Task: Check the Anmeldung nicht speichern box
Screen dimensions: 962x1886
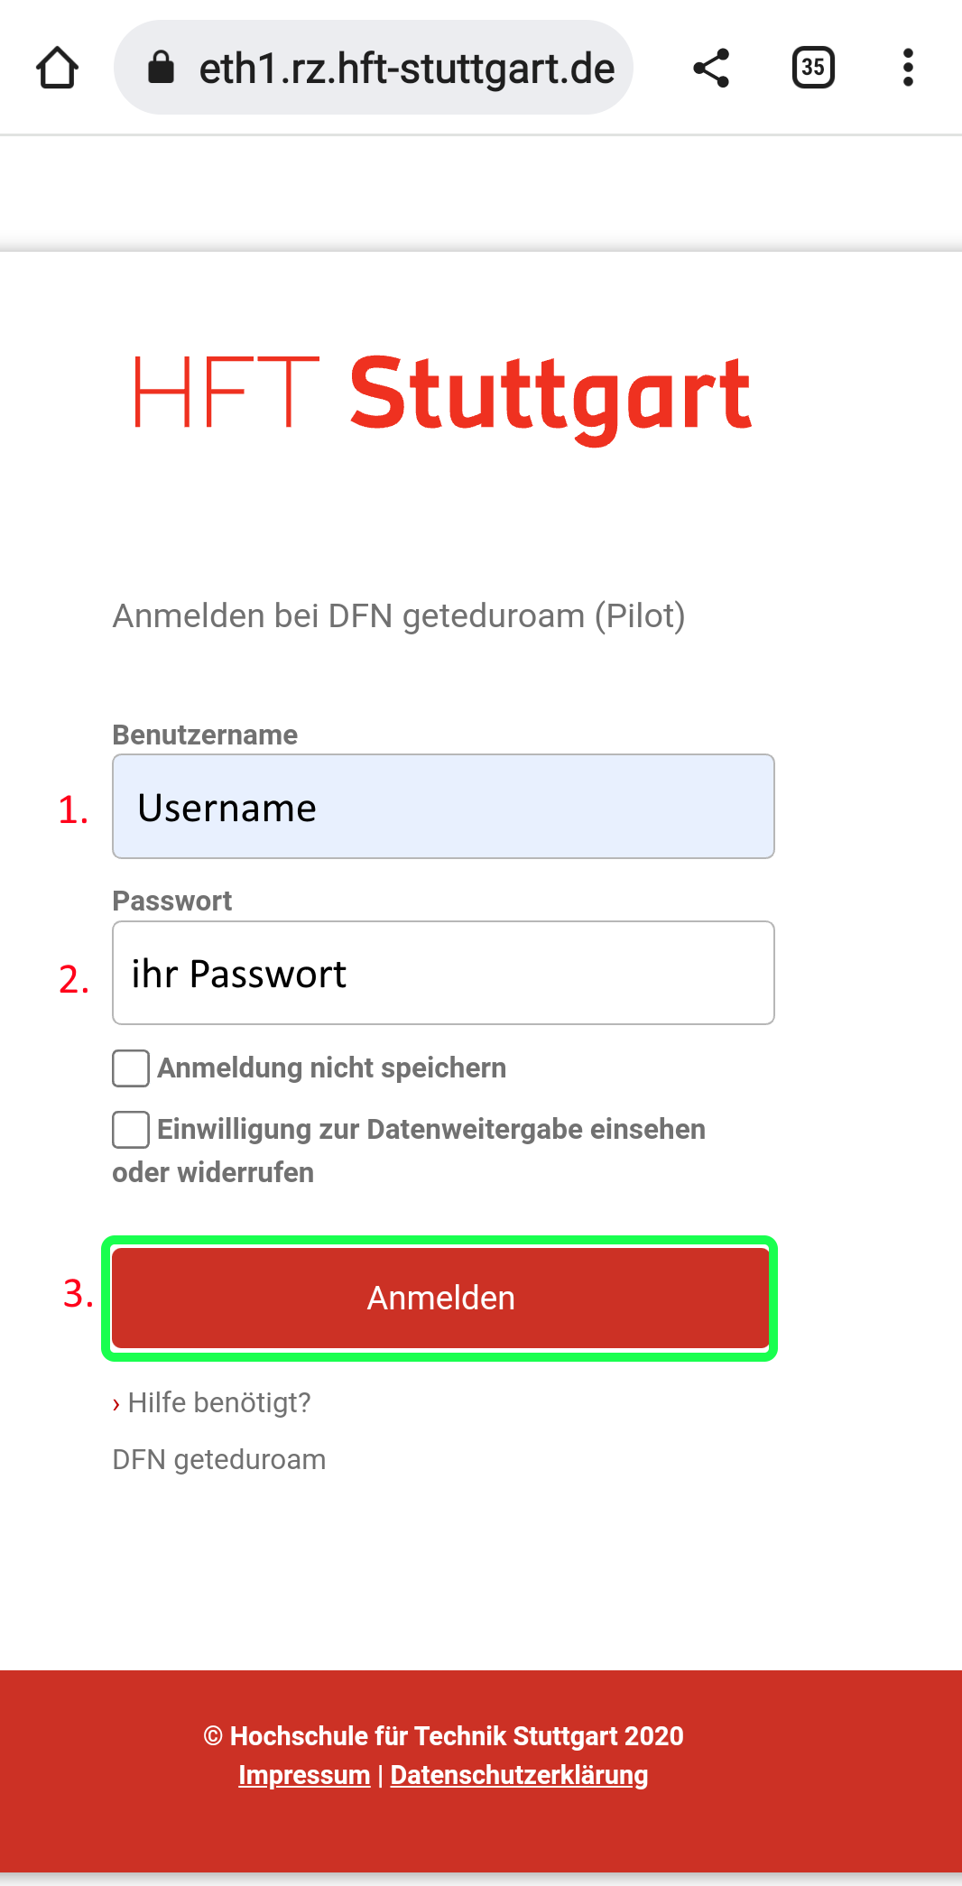Action: (x=131, y=1068)
